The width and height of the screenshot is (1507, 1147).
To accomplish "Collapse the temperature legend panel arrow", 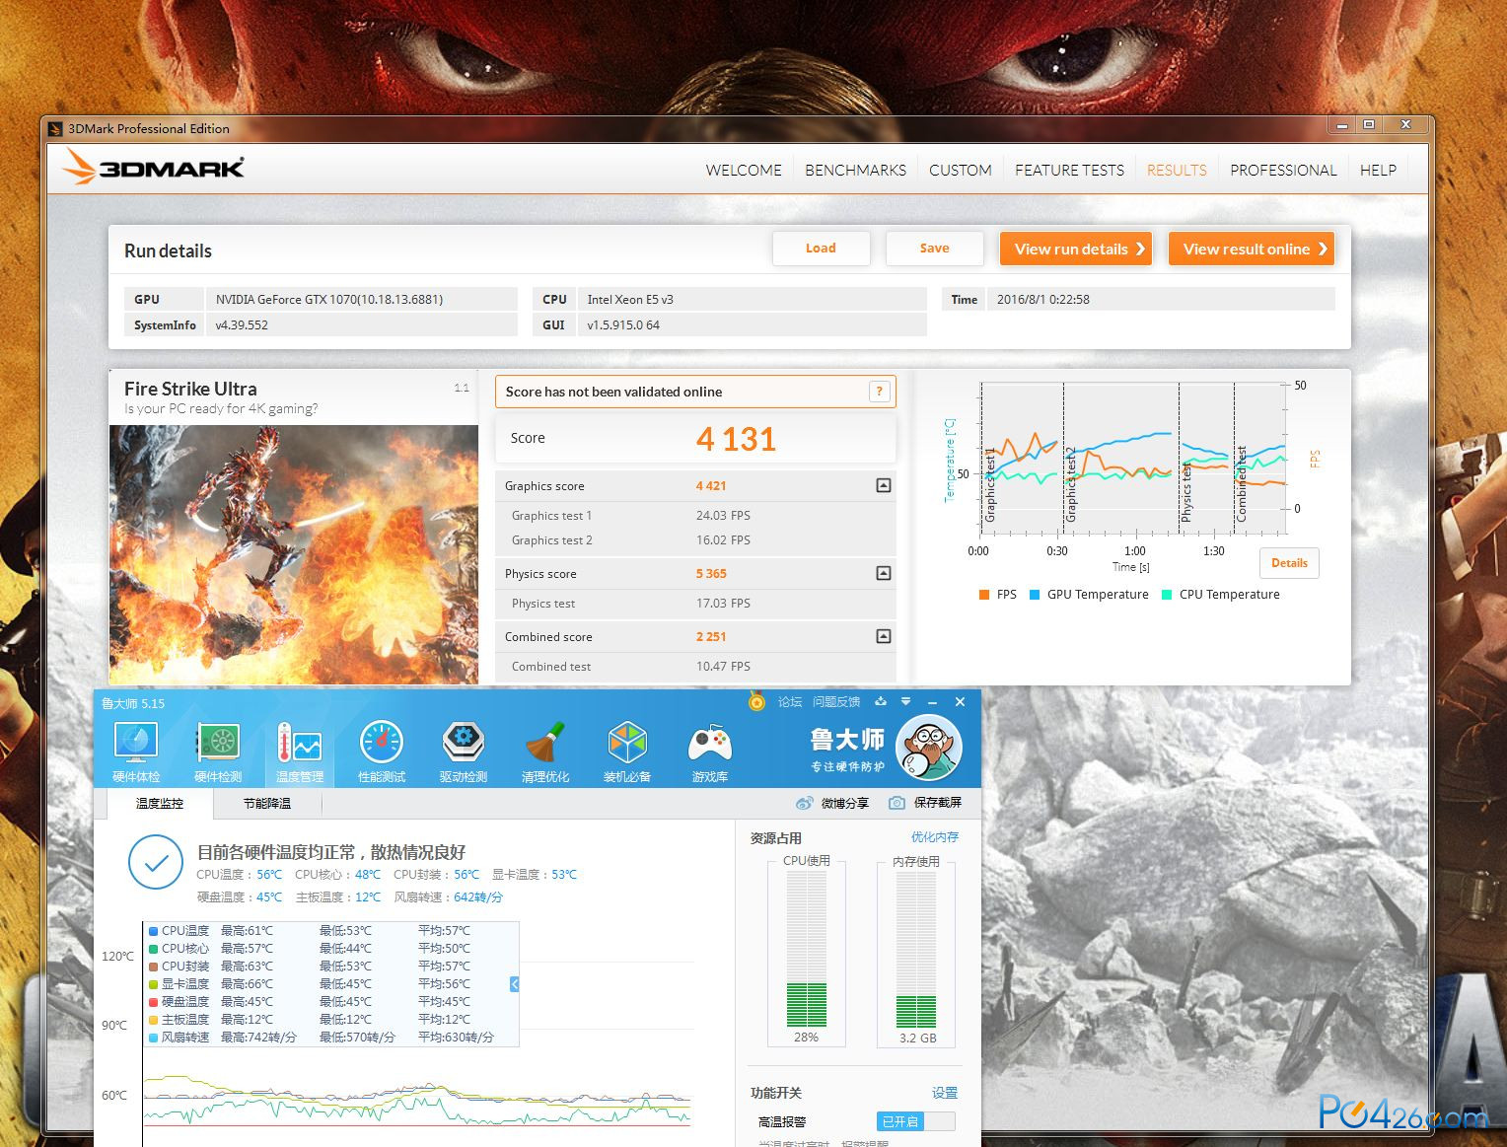I will (514, 984).
